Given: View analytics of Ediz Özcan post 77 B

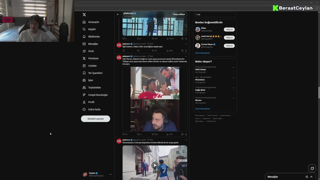Looking at the screenshot, I should [x=169, y=134].
